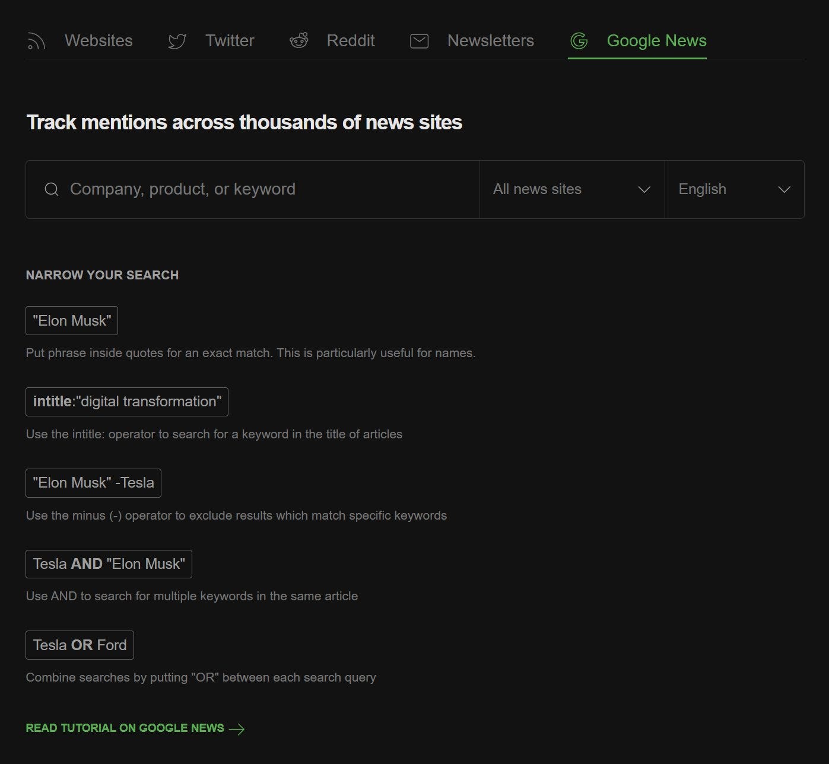Click the magnifying glass search icon

pyautogui.click(x=52, y=189)
